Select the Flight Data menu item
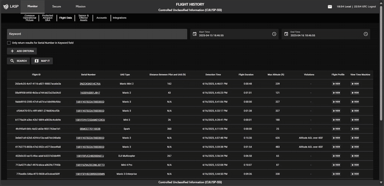Viewport: 384px width, 186px height. point(65,18)
